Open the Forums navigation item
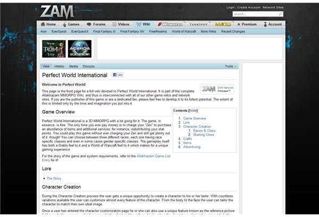The width and height of the screenshot is (319, 217). point(96,24)
